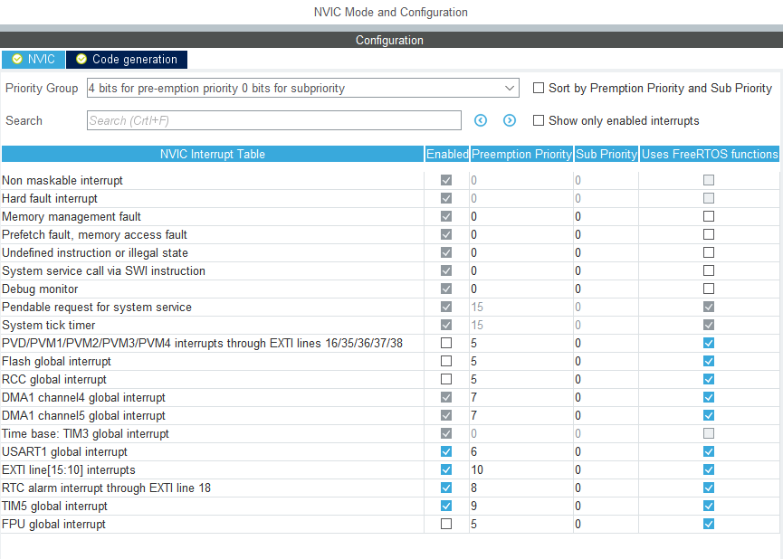This screenshot has width=783, height=559.
Task: Click the Search input field
Action: [273, 120]
